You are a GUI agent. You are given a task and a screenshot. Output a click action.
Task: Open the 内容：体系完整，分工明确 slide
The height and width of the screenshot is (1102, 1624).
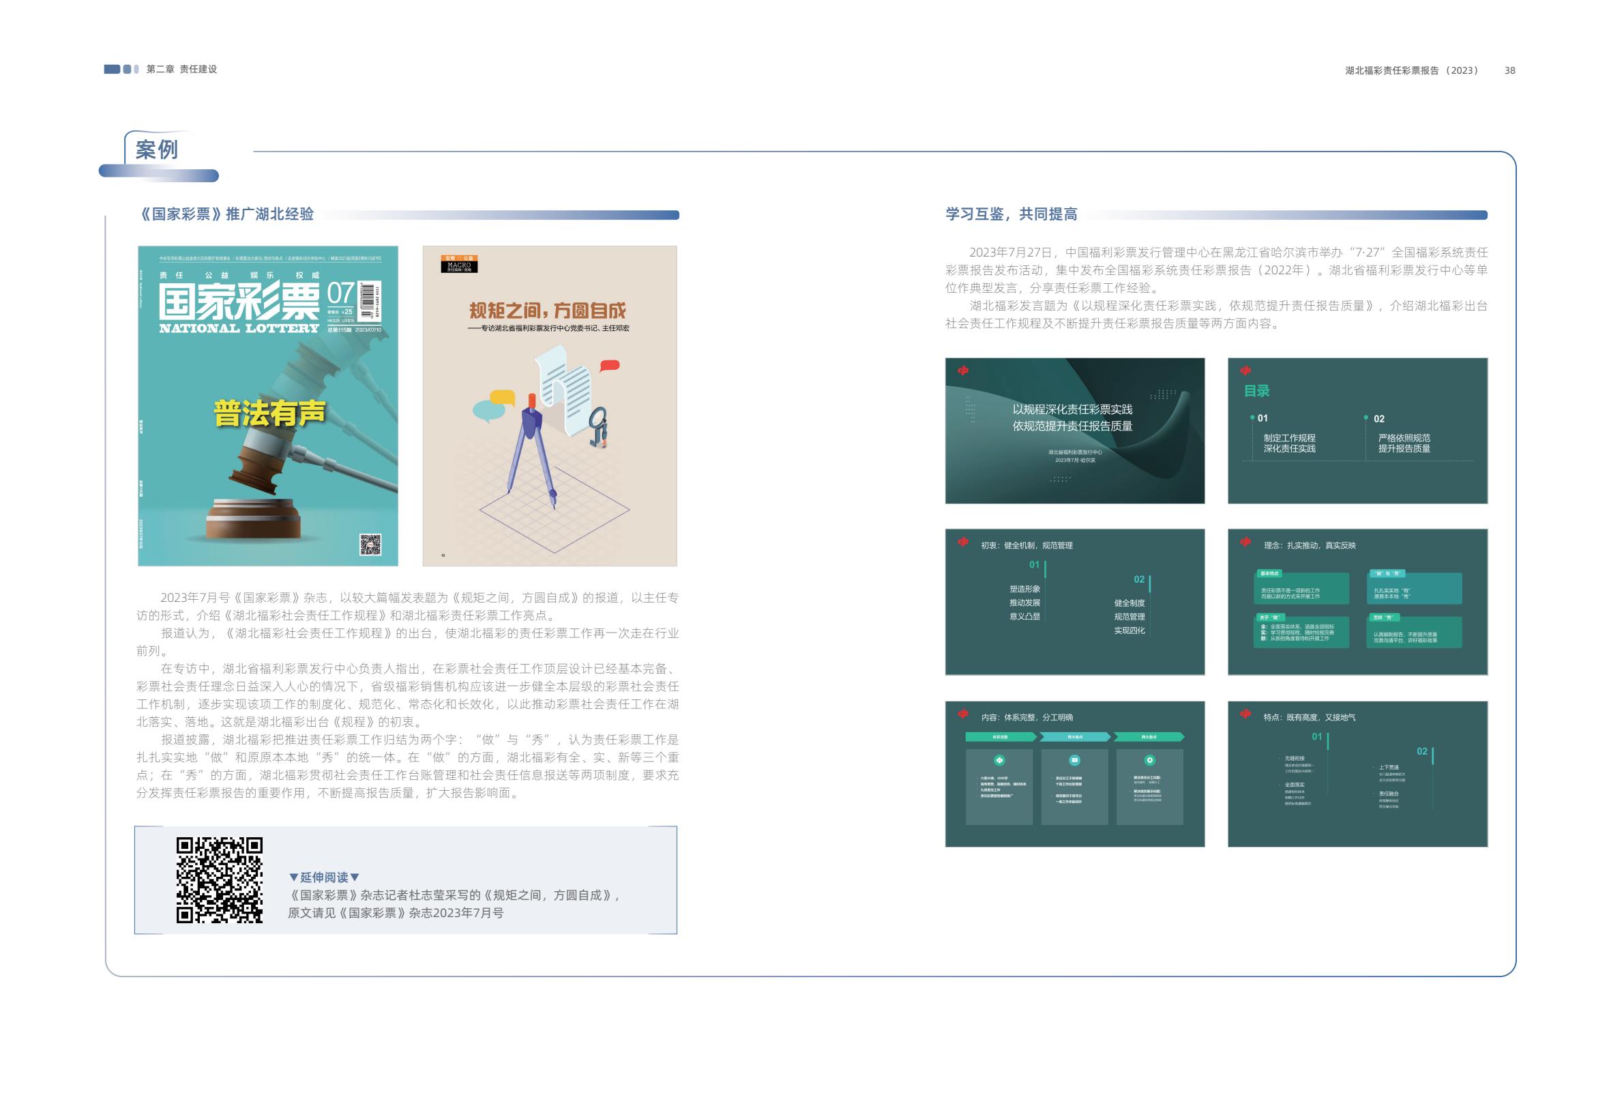(1075, 774)
